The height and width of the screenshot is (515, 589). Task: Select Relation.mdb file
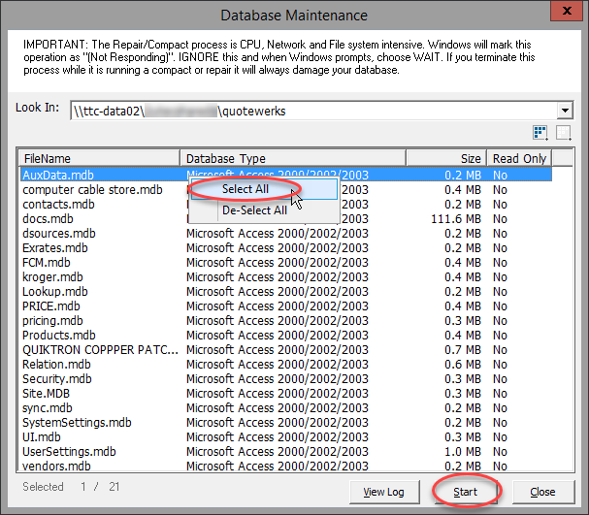click(56, 365)
